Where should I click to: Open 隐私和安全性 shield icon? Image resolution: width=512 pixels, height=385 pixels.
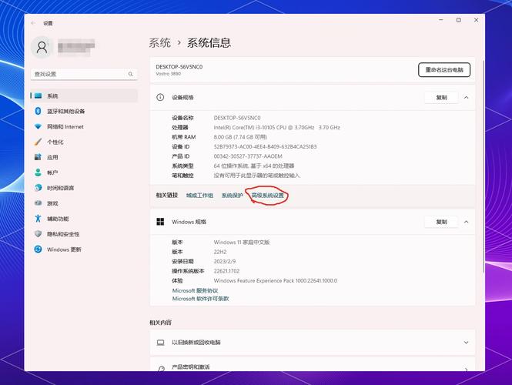tap(38, 234)
